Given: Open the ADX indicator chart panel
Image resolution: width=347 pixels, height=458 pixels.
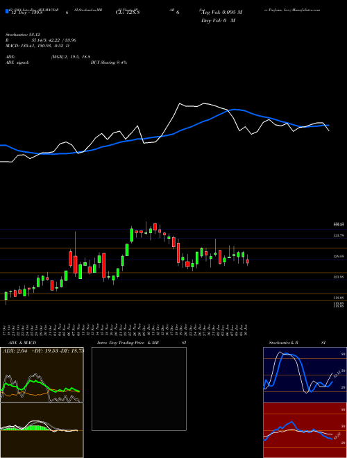Looking at the screenshot, I should [42, 375].
